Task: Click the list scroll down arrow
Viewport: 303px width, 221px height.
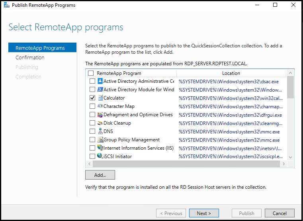Action: point(290,157)
